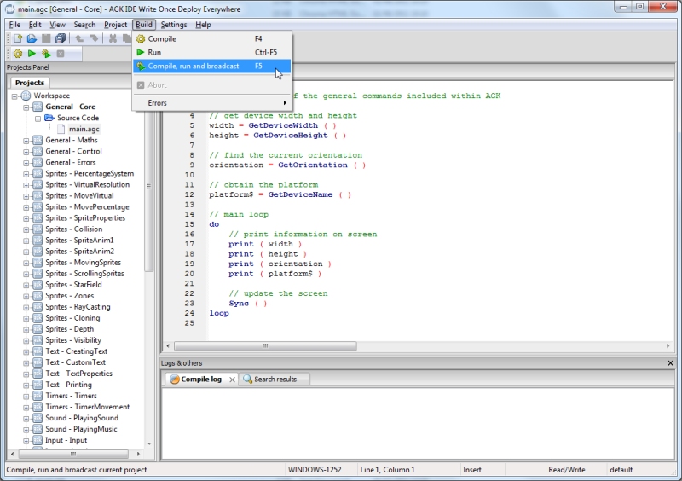This screenshot has height=481, width=682.
Task: Click the AGK IDE title bar app icon
Action: coord(9,9)
